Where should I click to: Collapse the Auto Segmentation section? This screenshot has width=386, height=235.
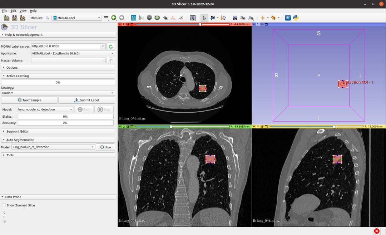pyautogui.click(x=58, y=139)
